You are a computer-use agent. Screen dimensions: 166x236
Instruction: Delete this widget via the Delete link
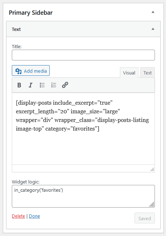coord(18,216)
